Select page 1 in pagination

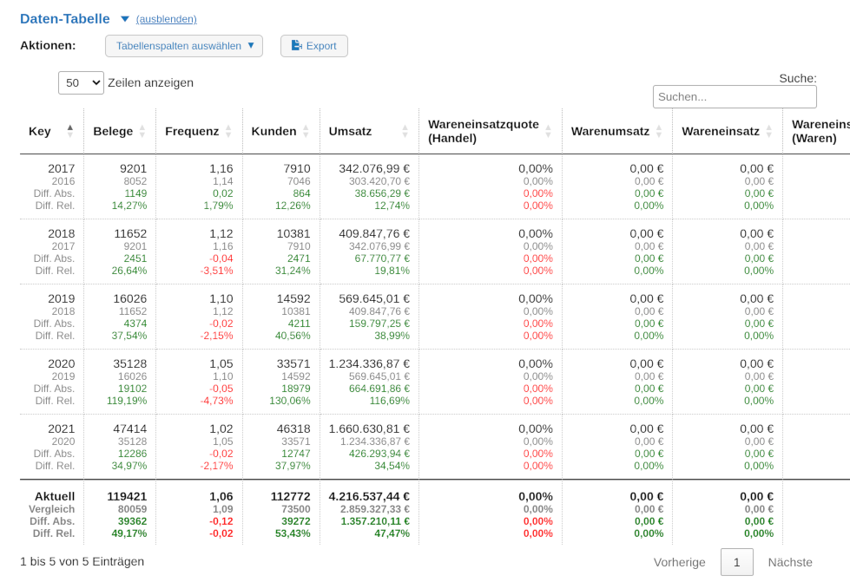pos(736,562)
